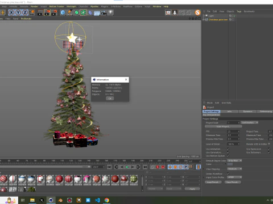Open the Project Scale units dropdown
Viewport: 273px width, 204px height.
click(x=250, y=122)
